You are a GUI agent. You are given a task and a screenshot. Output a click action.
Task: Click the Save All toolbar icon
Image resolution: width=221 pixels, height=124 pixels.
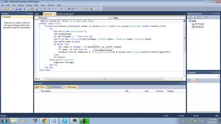click(20, 9)
